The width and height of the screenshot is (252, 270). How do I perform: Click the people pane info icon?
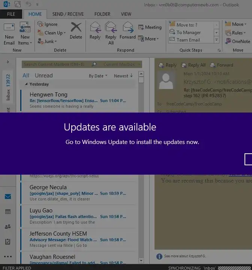click(x=159, y=257)
